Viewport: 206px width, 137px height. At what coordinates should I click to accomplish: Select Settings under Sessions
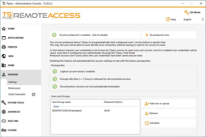tap(12, 82)
